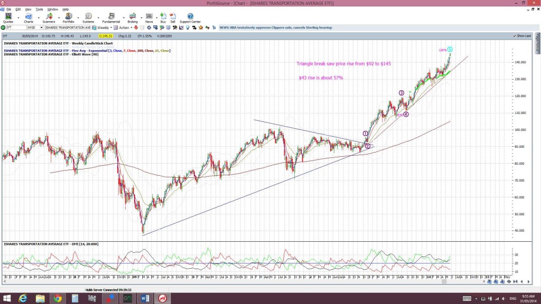Open the Charts toolbar icon

[x=29, y=16]
